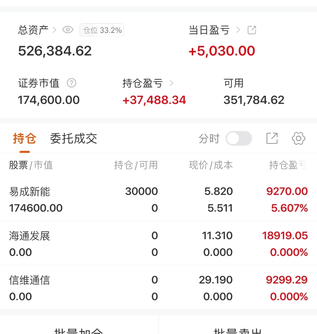The width and height of the screenshot is (317, 334).
Task: Tap the 批量加仓 button
Action: tap(79, 329)
